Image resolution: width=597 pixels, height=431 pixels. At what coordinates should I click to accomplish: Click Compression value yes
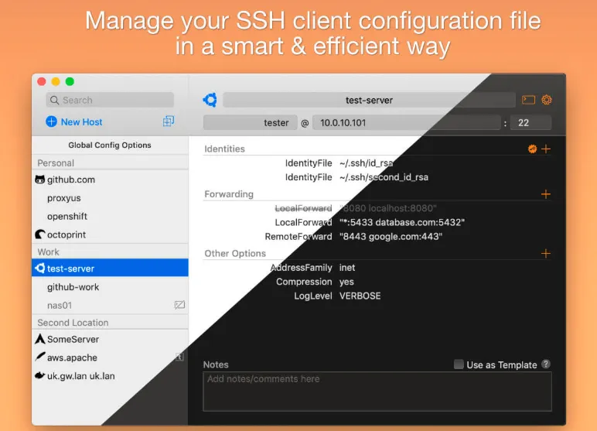[x=346, y=282]
